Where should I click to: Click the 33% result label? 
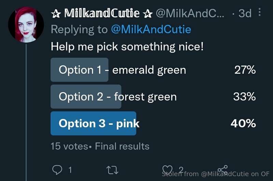pos(244,97)
